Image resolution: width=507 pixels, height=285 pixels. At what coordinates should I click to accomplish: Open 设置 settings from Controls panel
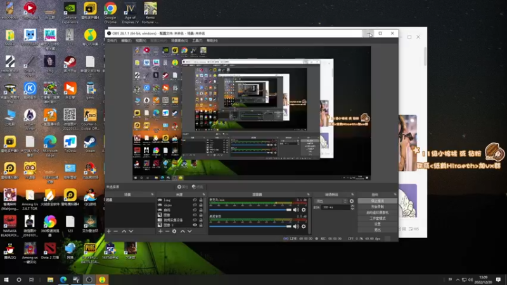377,224
